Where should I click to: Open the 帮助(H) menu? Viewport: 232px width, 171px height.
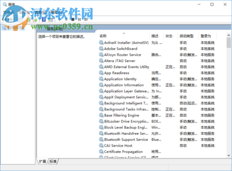(57, 13)
